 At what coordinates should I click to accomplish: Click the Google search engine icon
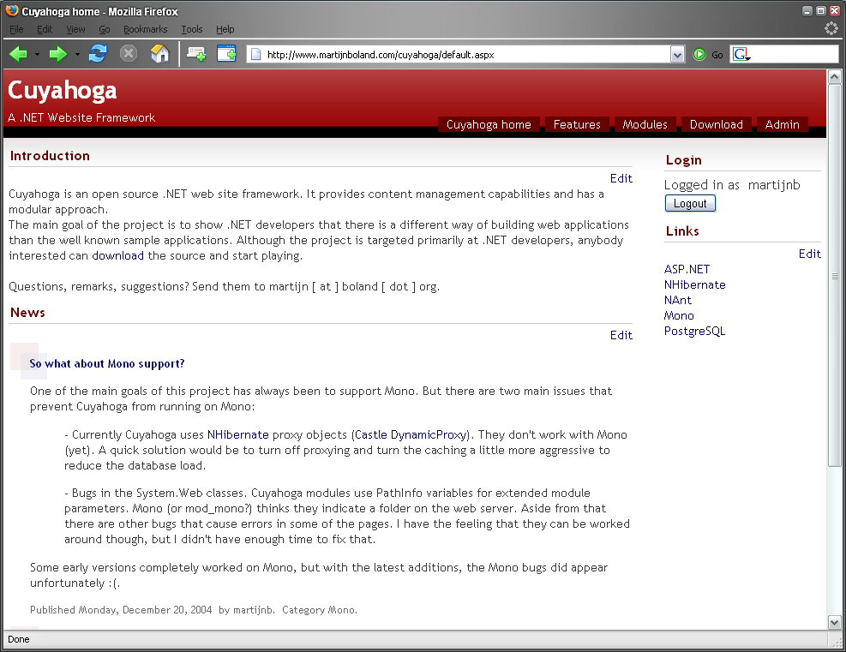pos(741,55)
